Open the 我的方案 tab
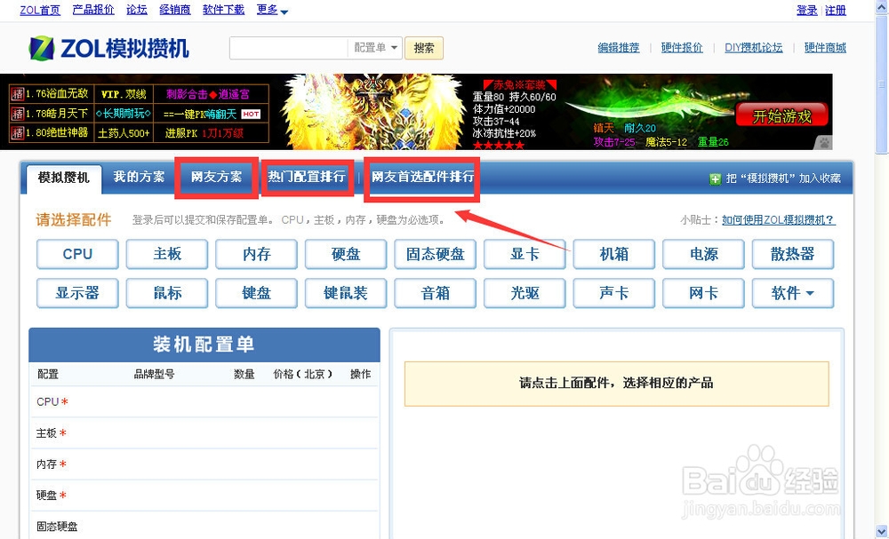Screen dimensions: 889x539 pyautogui.click(x=139, y=177)
